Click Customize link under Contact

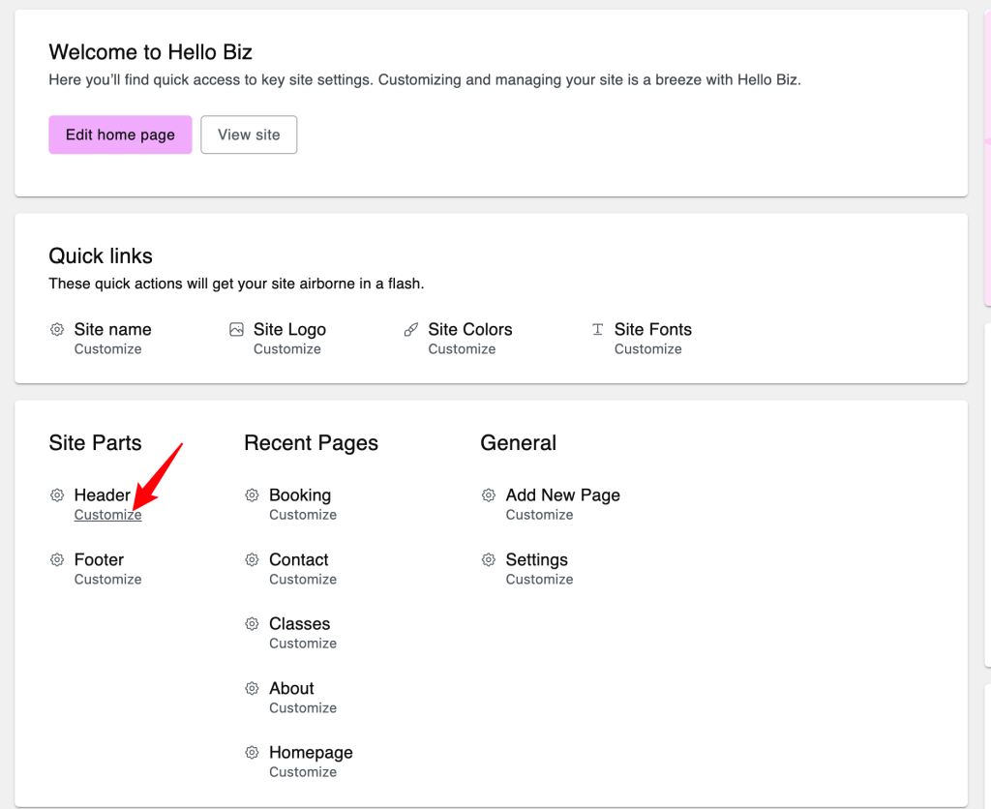[x=303, y=579]
